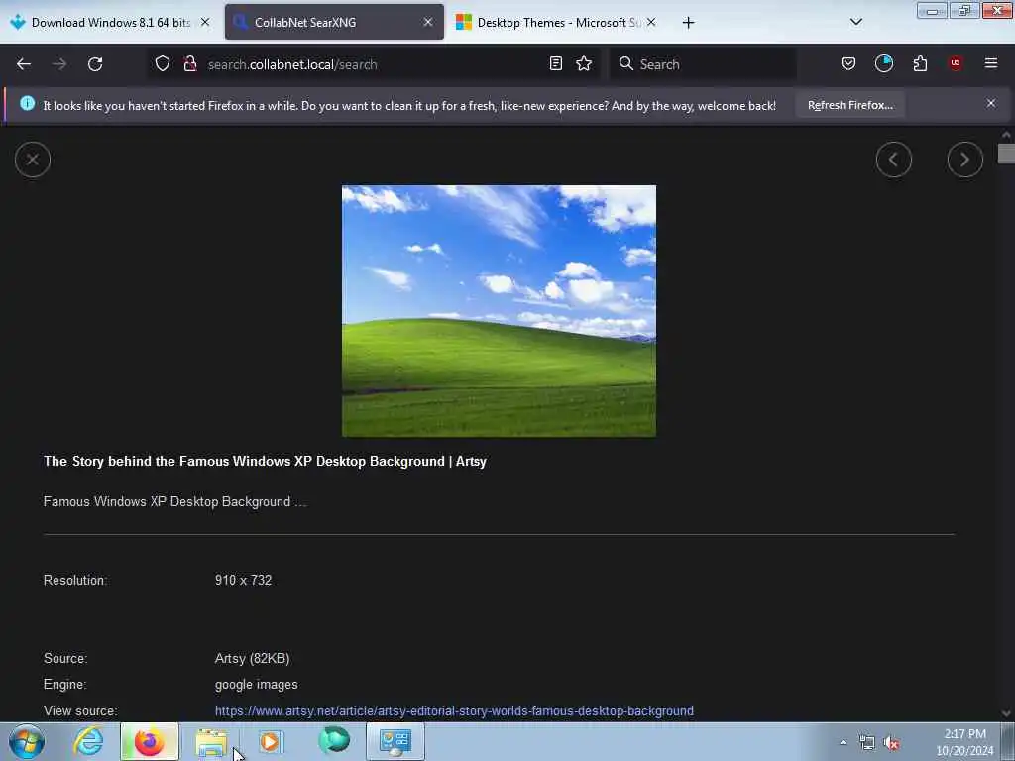Toggle reader view icon
This screenshot has width=1015, height=761.
pos(555,64)
